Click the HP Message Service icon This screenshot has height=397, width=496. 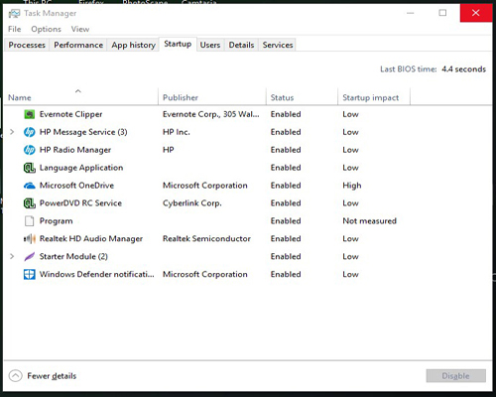pyautogui.click(x=30, y=132)
